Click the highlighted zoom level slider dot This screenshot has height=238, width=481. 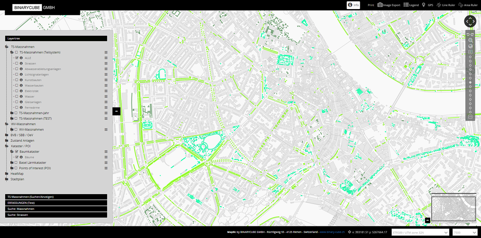[x=470, y=83]
